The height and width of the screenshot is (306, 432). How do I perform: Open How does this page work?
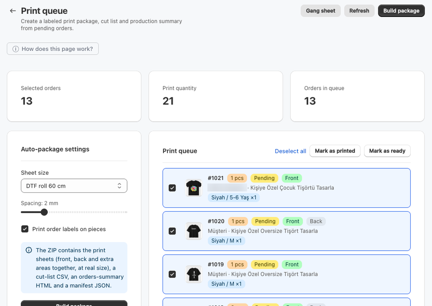click(53, 49)
